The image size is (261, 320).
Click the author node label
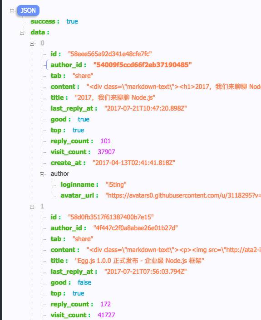(x=60, y=174)
